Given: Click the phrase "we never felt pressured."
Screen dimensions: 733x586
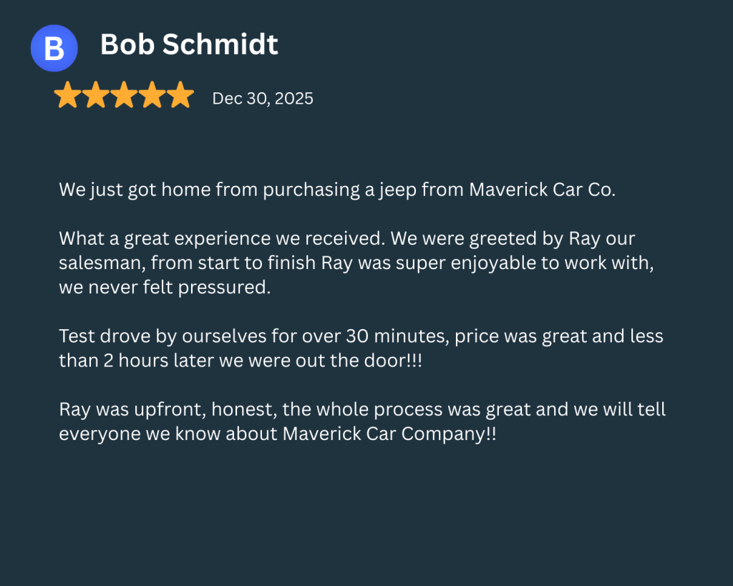Looking at the screenshot, I should (x=165, y=288).
